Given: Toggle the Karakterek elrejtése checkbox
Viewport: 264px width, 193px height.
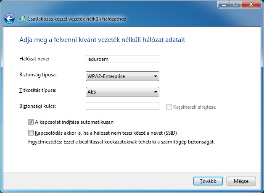Looking at the screenshot, I should coord(169,107).
